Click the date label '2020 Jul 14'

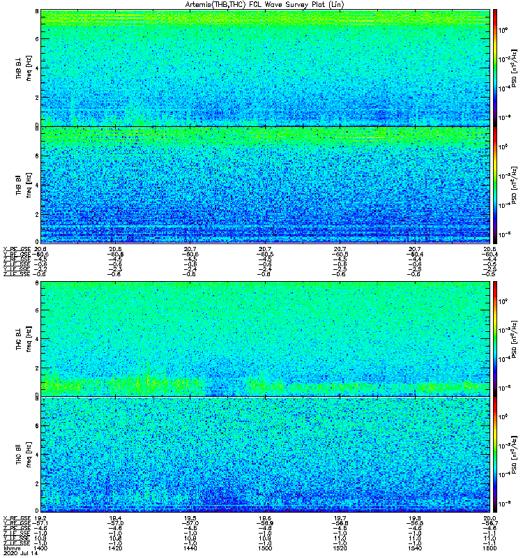[20, 553]
